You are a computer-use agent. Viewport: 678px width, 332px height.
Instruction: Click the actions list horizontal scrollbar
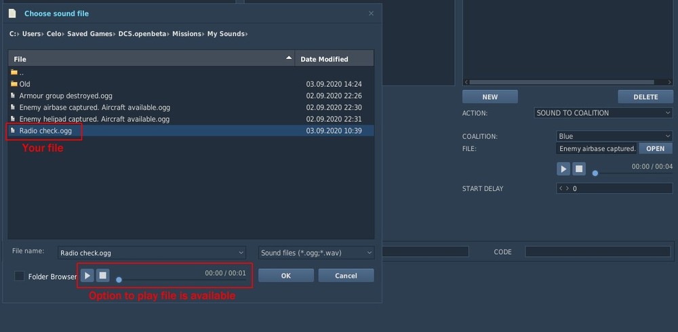coord(561,82)
